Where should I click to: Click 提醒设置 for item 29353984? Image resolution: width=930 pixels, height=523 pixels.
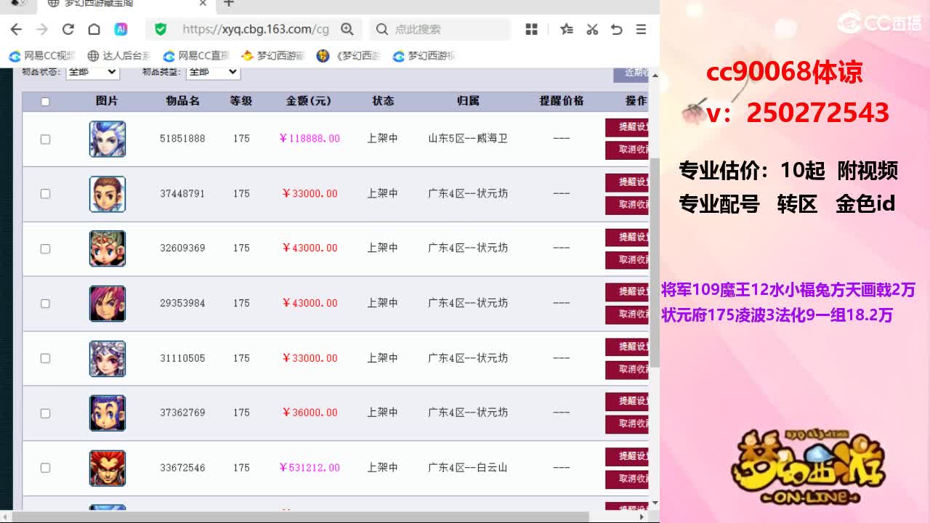tap(627, 292)
